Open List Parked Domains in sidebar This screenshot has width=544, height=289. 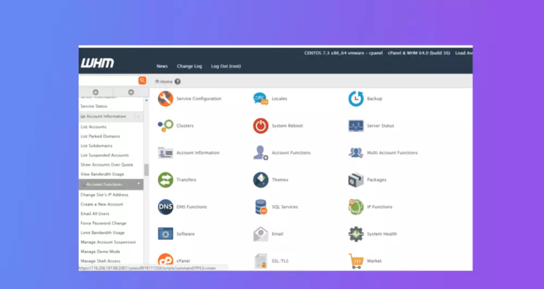coord(100,137)
